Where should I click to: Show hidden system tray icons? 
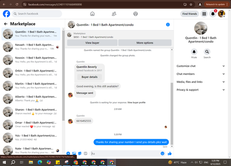coord(192,162)
